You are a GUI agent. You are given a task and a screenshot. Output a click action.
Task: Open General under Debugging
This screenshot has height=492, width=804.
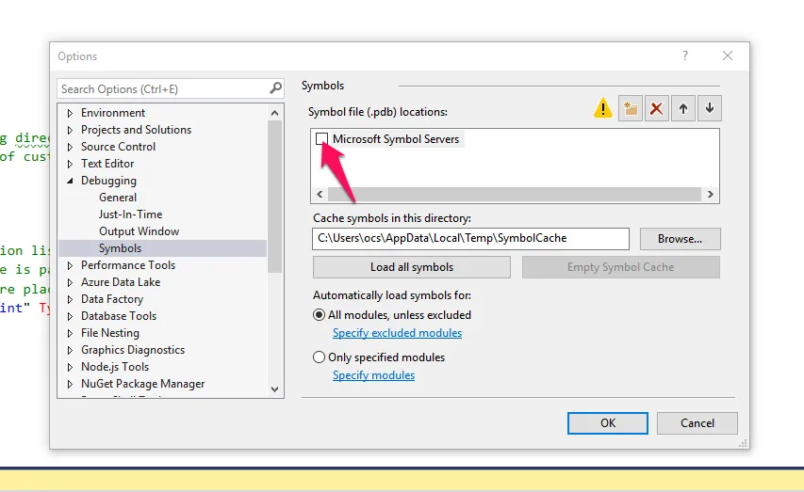118,198
